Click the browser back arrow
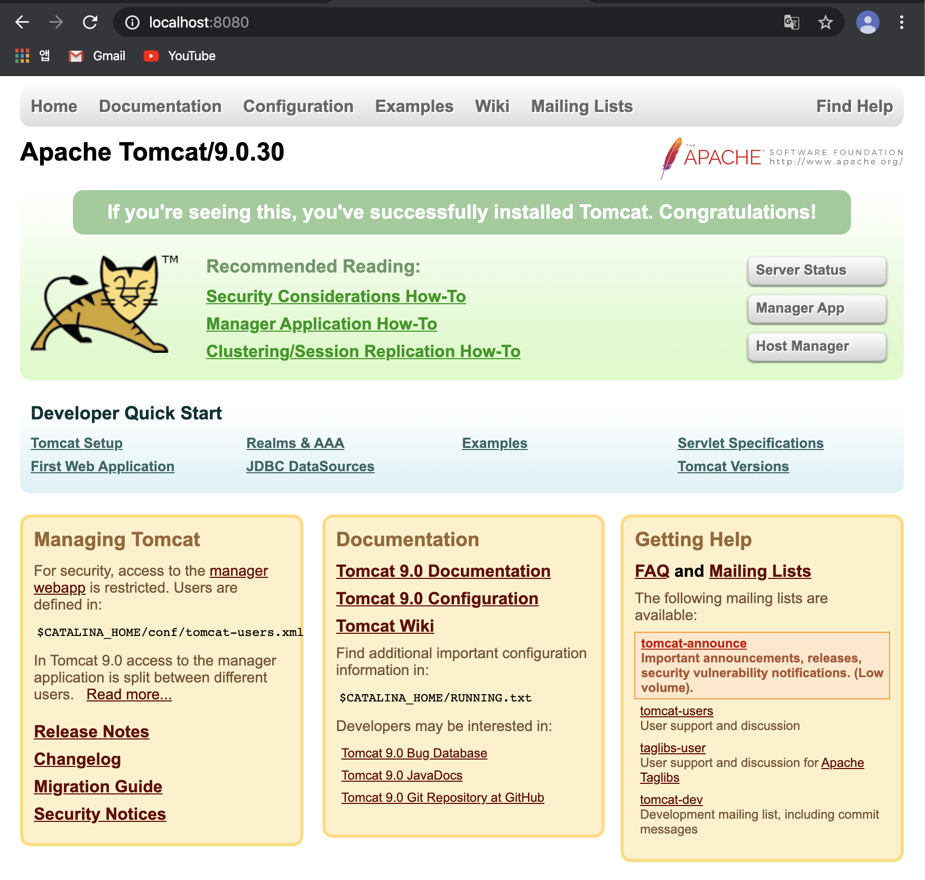Viewport: 925px width, 880px height. pyautogui.click(x=22, y=22)
